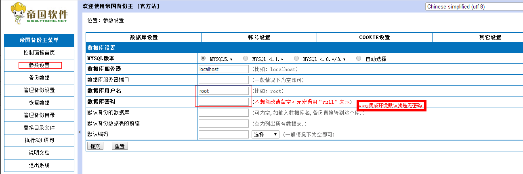Image resolution: width=523 pixels, height=174 pixels.
Task: Click the hint text (比如: localhost)
Action: pyautogui.click(x=275, y=69)
